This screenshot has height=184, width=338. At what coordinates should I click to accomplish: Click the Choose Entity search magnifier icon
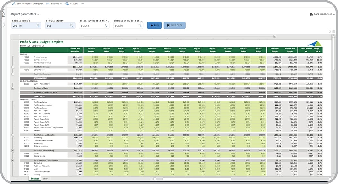(x=71, y=25)
